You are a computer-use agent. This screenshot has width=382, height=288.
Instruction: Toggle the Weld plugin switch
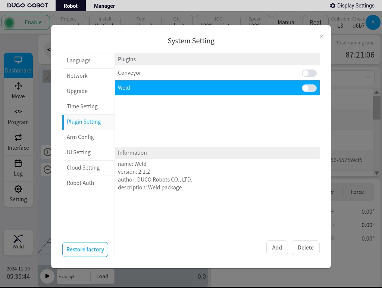(309, 88)
